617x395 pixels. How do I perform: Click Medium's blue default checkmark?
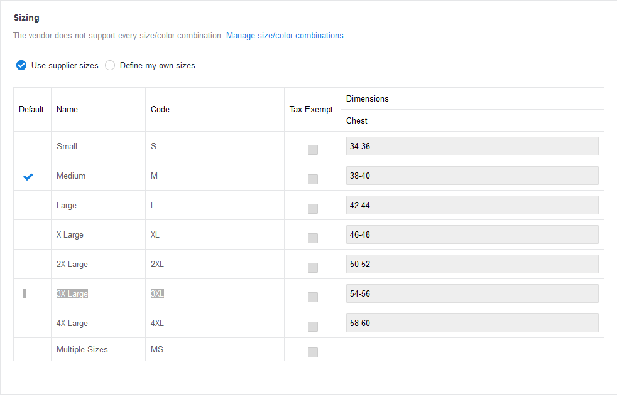pyautogui.click(x=28, y=176)
